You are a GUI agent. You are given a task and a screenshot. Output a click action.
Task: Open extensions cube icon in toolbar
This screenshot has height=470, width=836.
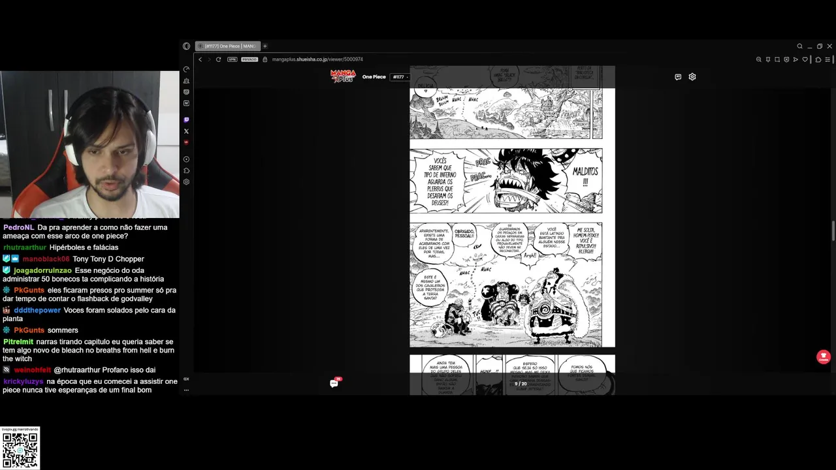point(818,59)
